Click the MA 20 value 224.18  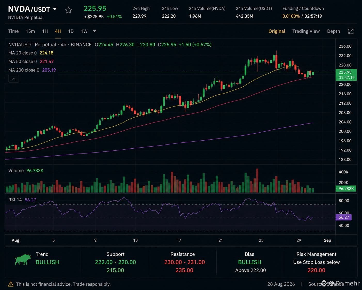(46, 53)
